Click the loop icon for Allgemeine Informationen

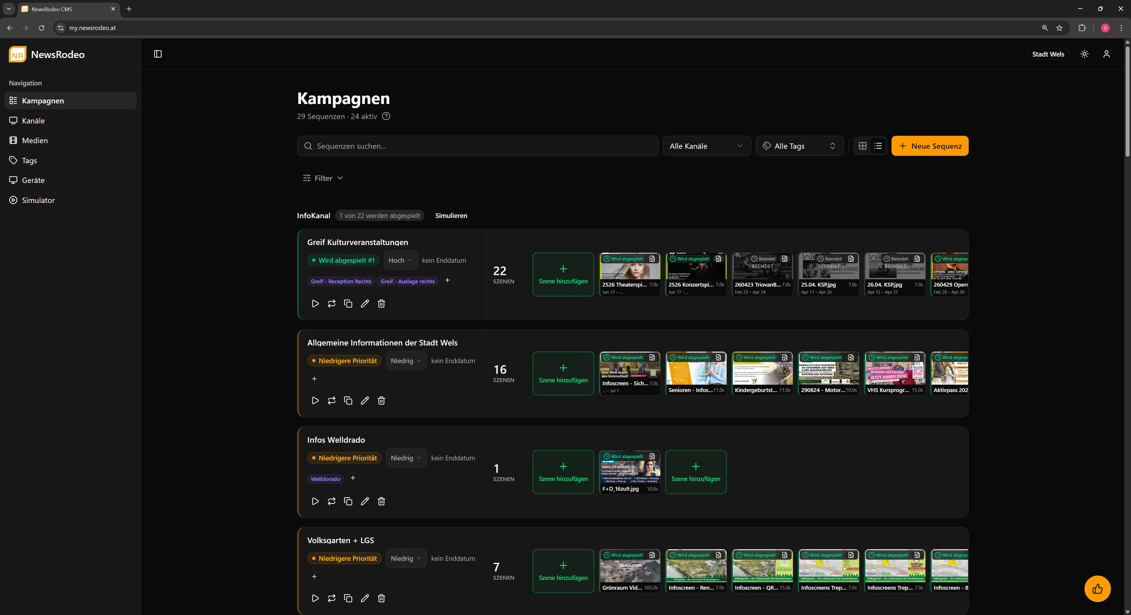331,400
